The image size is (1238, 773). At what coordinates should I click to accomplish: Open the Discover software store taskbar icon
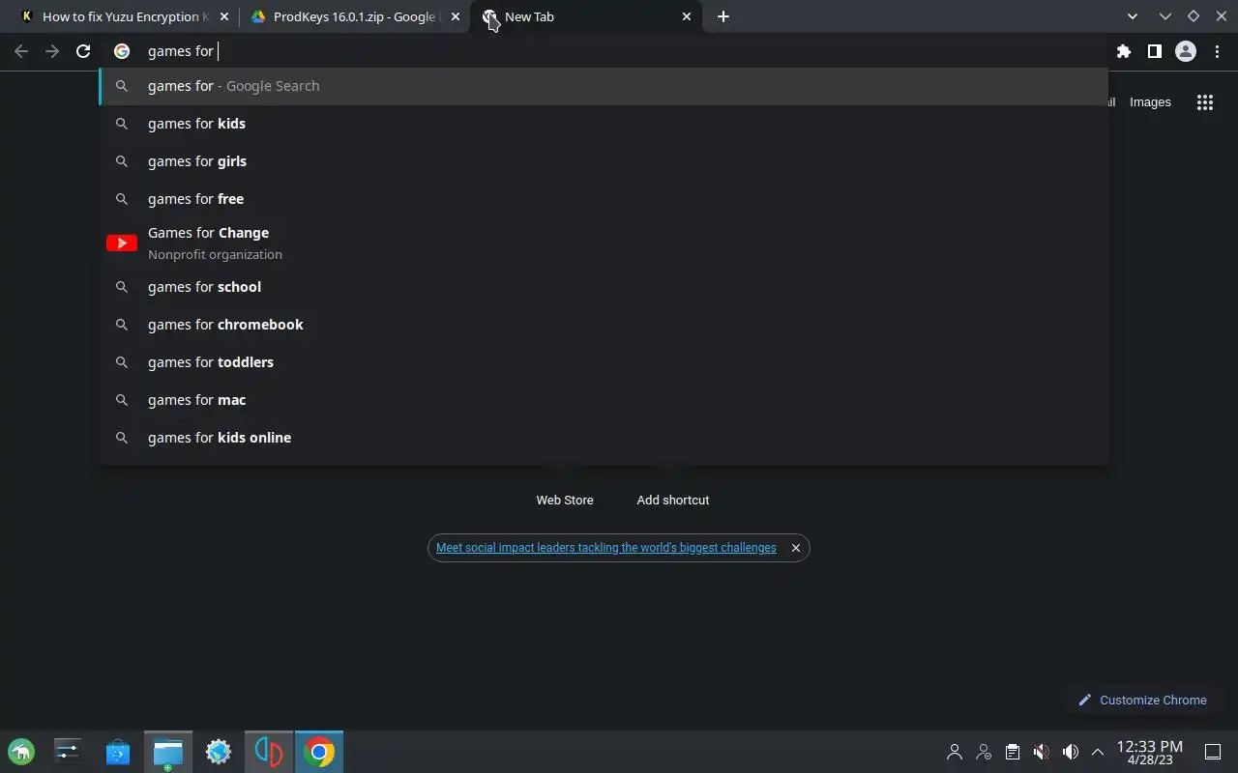(118, 752)
